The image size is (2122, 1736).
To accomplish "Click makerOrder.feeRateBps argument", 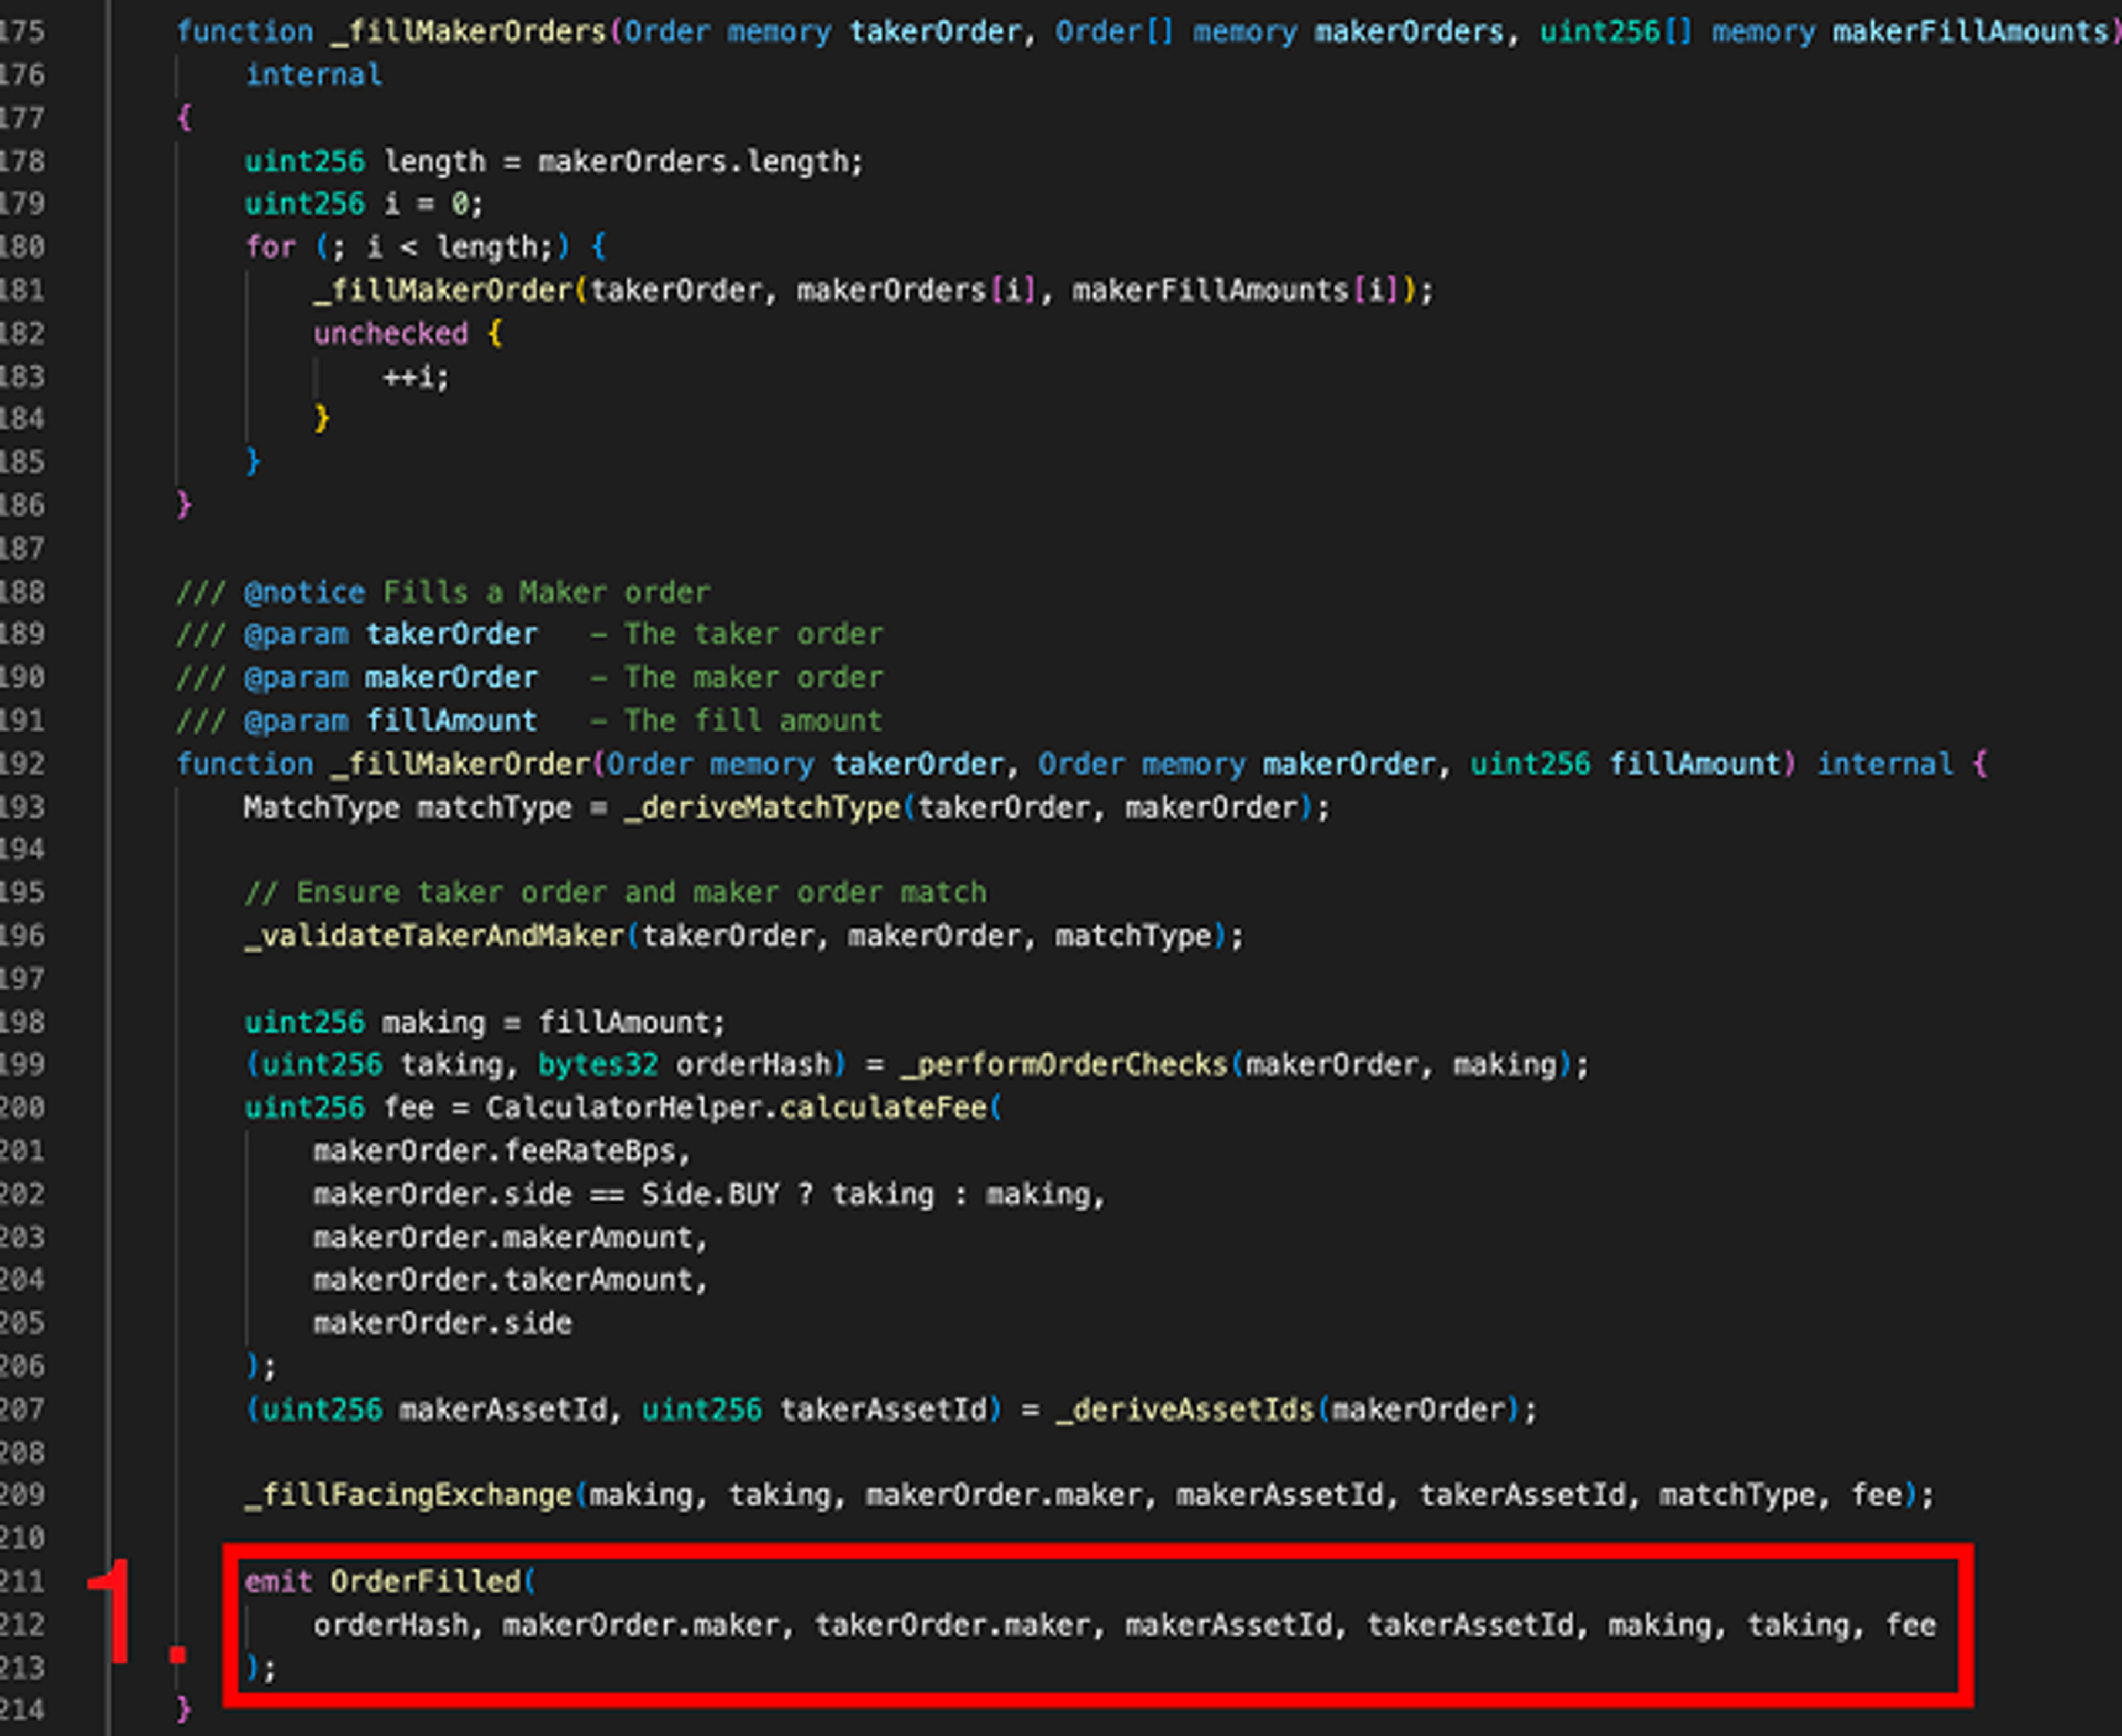I will tap(496, 1151).
